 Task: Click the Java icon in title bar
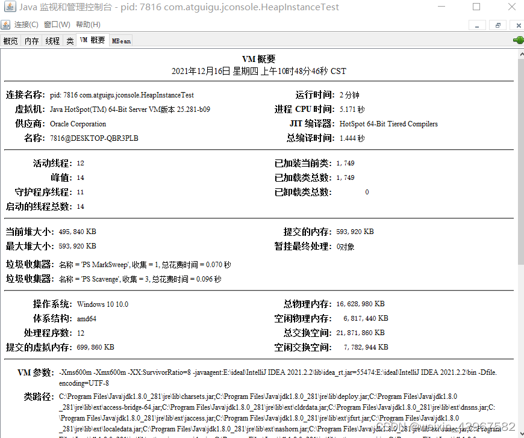pos(10,7)
